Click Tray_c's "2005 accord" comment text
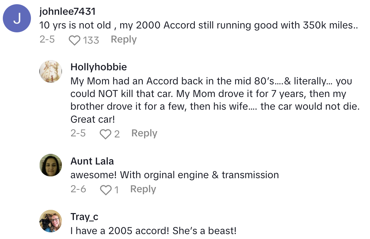 coord(153,231)
